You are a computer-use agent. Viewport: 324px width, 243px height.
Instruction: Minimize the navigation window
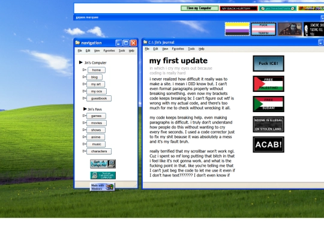119,43
